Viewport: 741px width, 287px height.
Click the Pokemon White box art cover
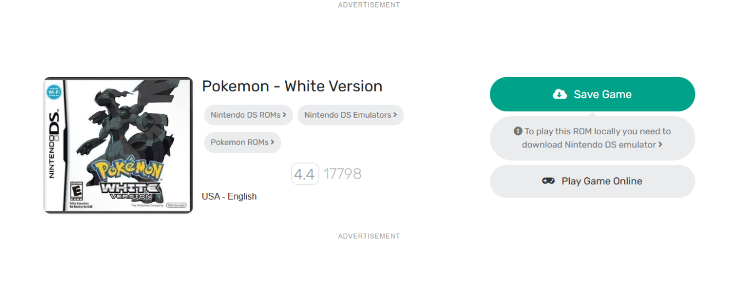click(x=118, y=145)
